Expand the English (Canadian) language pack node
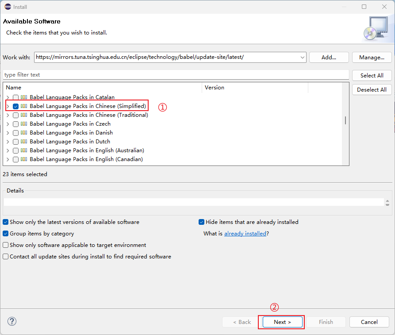Screen dimensions: 395x335 coord(8,160)
